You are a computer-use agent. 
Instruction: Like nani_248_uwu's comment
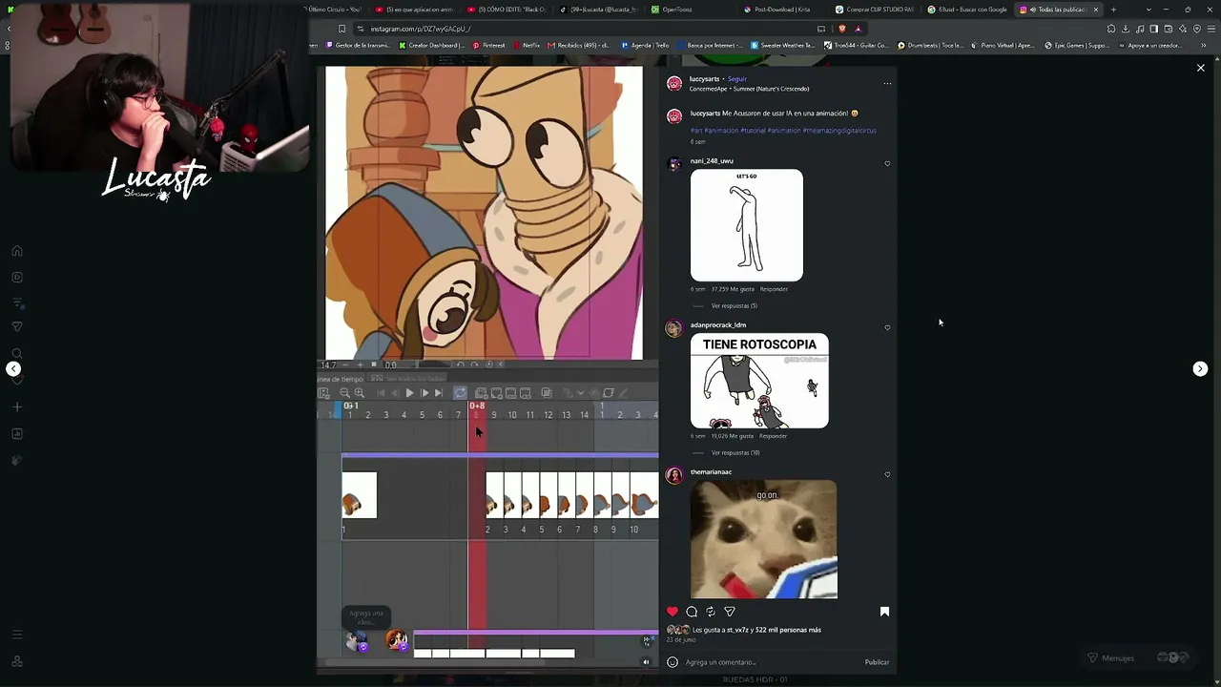point(887,164)
